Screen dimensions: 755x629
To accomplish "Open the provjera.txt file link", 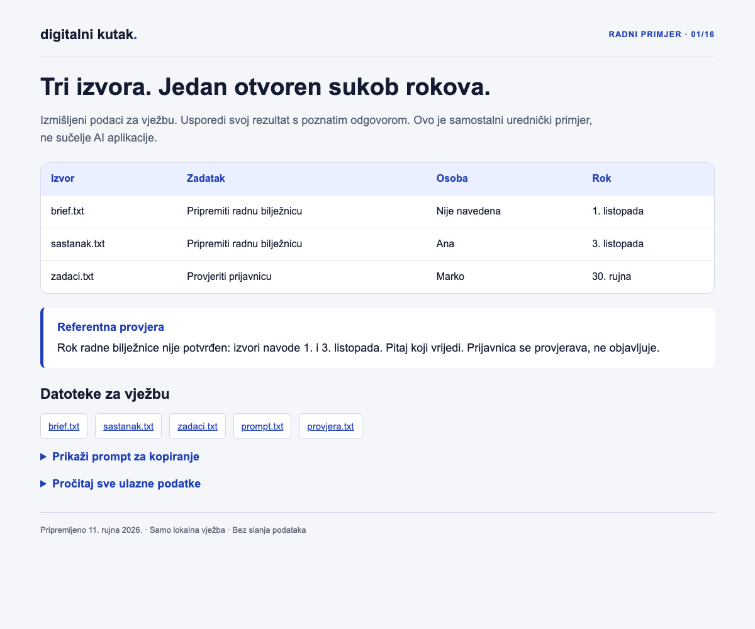I will [x=330, y=426].
